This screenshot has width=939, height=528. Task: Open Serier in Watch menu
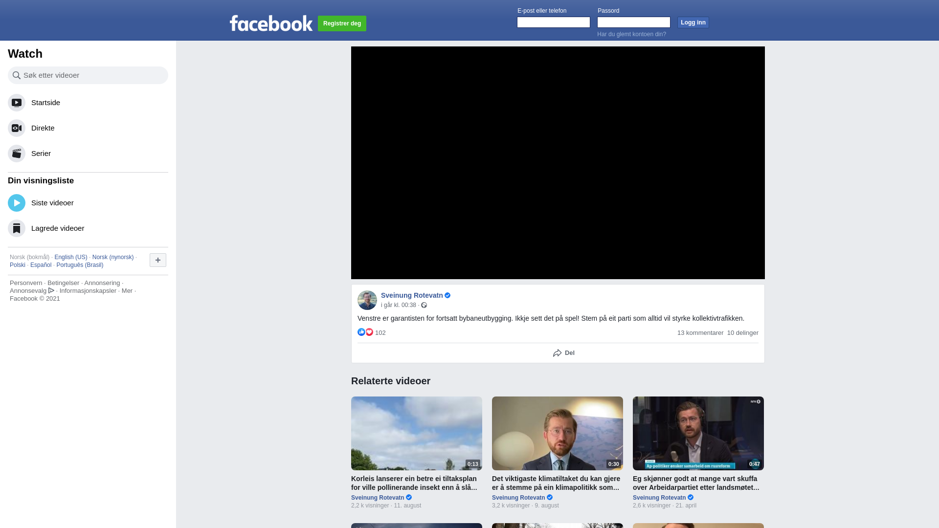[x=88, y=154]
